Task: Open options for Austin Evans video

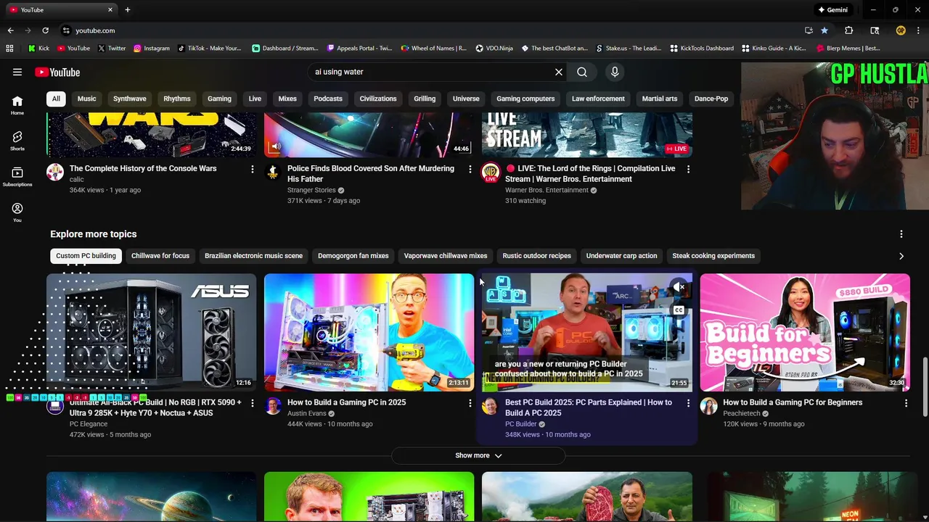Action: [470, 403]
